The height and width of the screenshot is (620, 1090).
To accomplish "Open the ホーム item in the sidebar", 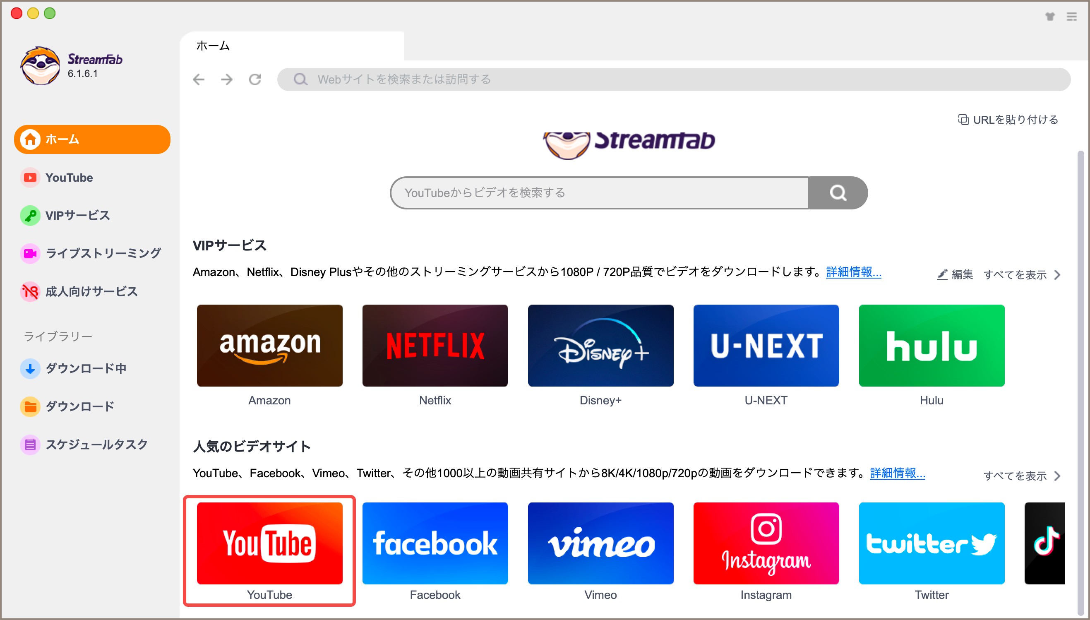I will [x=92, y=139].
